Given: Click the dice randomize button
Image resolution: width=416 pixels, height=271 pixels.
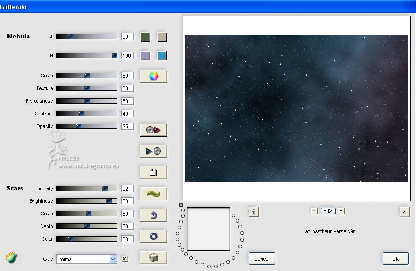Looking at the screenshot, I should tap(154, 257).
